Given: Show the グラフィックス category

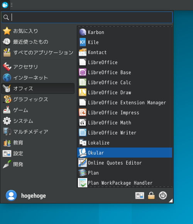Looking at the screenshot, I should 38,99.
